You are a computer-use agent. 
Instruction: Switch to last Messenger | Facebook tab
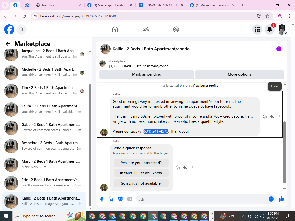click(212, 5)
